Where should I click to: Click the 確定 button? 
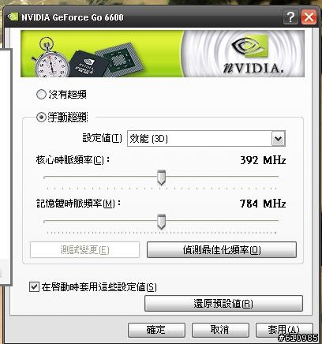pyautogui.click(x=156, y=330)
